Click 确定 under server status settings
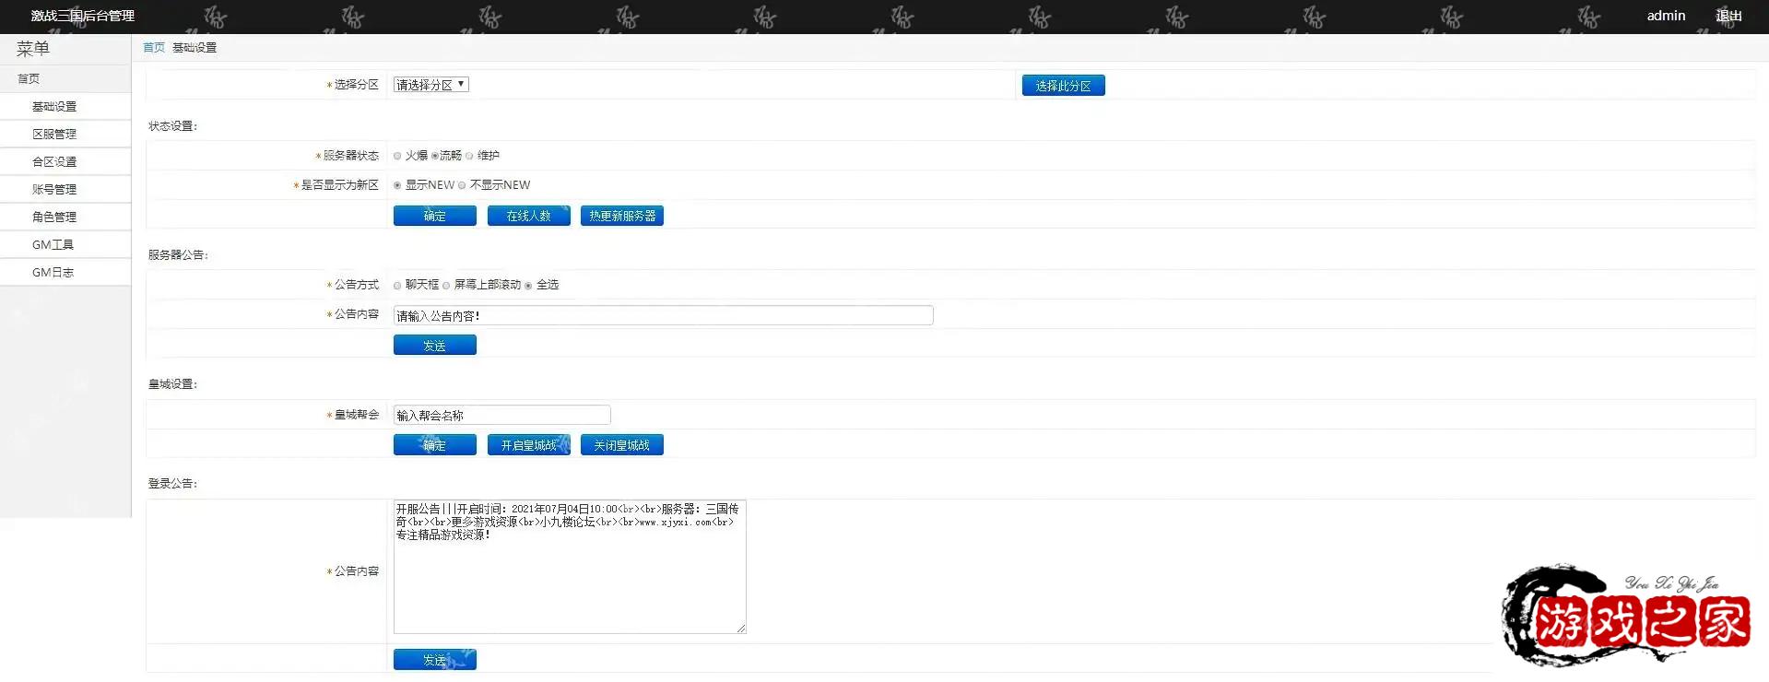 click(434, 216)
